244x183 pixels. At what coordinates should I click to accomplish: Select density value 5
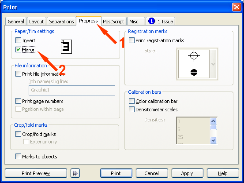(179, 129)
